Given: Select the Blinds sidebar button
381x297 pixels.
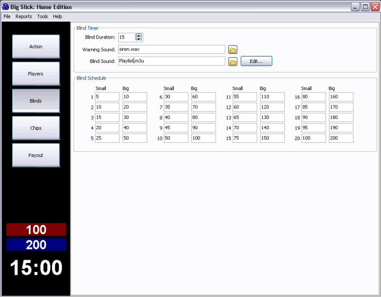Looking at the screenshot, I should point(36,101).
